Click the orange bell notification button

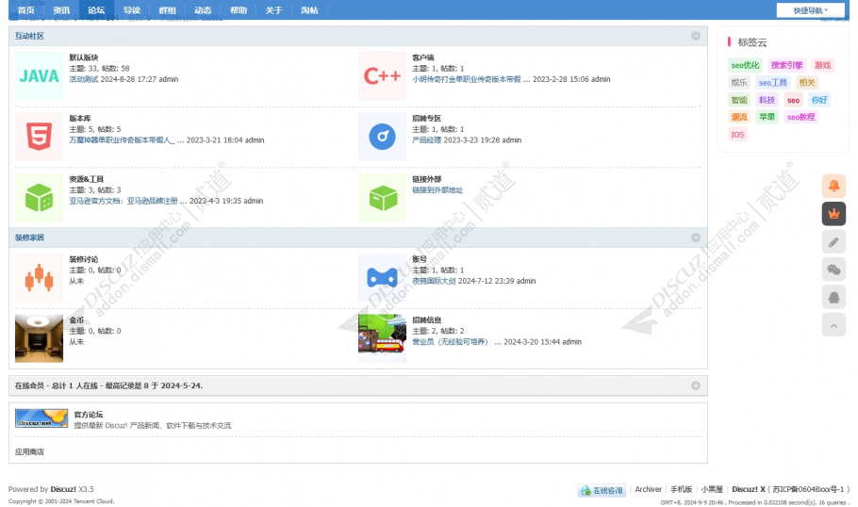click(833, 186)
